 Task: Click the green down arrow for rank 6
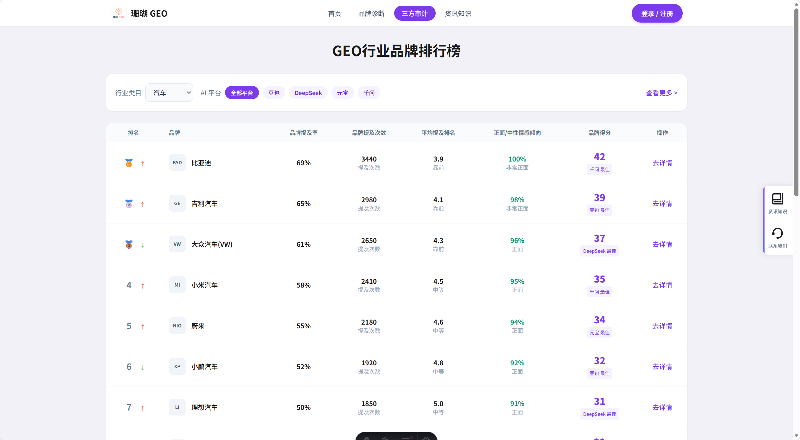tap(143, 367)
